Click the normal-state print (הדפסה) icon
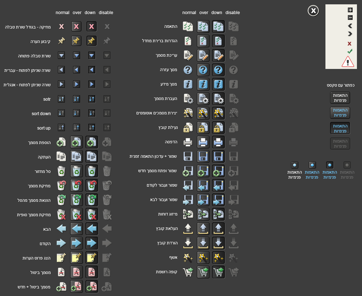This screenshot has width=362, height=296. [x=188, y=142]
